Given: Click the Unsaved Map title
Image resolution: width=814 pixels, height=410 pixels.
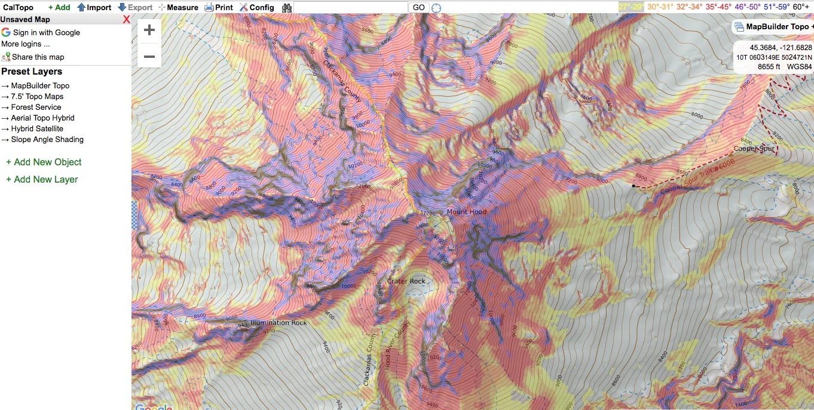Looking at the screenshot, I should pyautogui.click(x=25, y=20).
